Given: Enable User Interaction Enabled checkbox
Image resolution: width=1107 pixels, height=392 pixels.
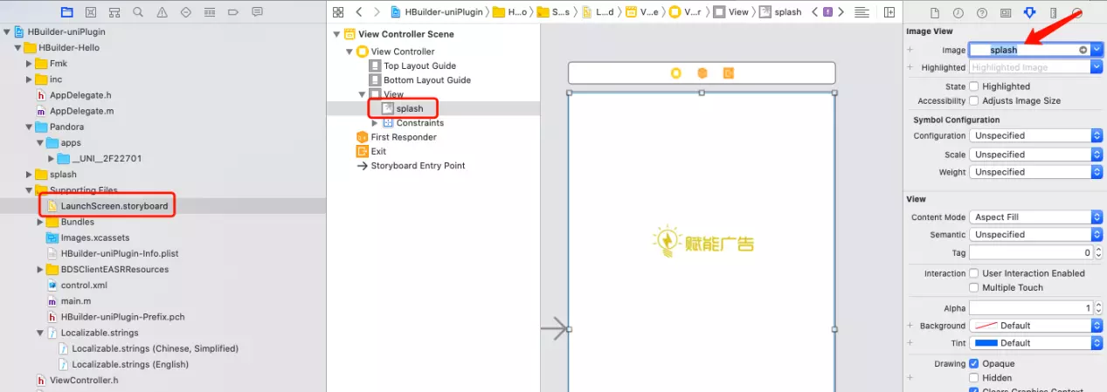Looking at the screenshot, I should pyautogui.click(x=974, y=273).
